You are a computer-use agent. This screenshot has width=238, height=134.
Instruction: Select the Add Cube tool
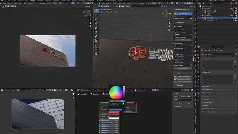click(x=96, y=45)
